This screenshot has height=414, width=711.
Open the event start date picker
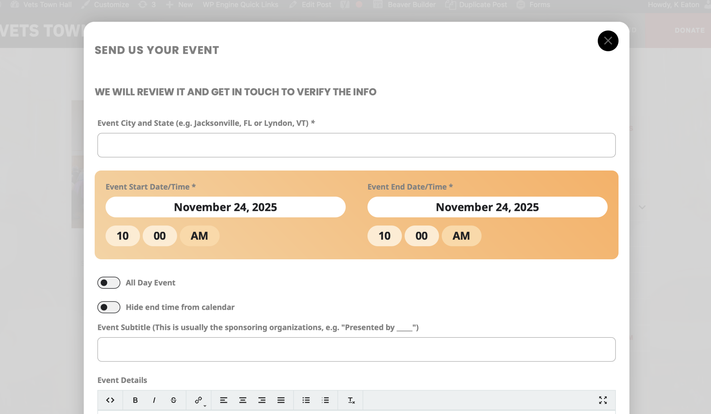tap(225, 207)
